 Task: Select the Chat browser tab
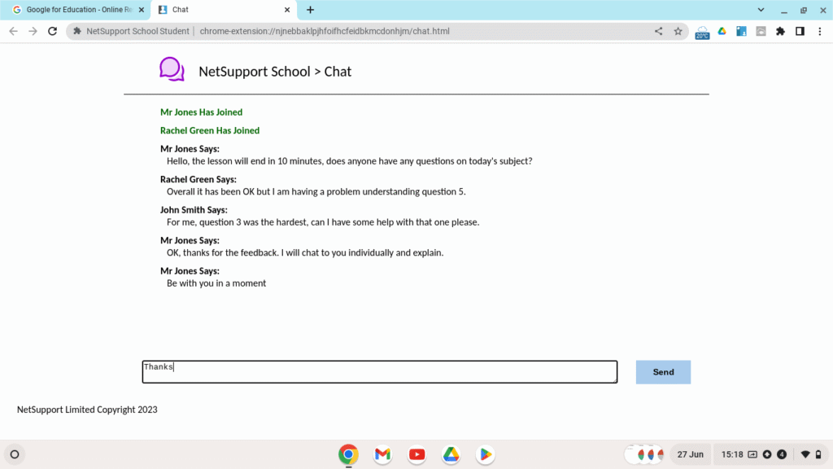coord(222,10)
